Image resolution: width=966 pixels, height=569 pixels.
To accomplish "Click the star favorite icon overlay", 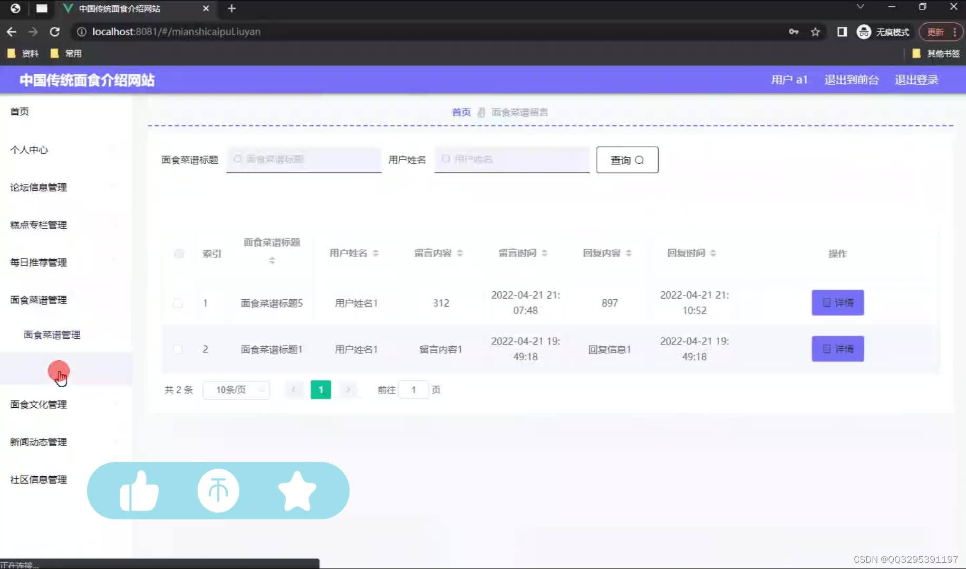I will tap(297, 490).
